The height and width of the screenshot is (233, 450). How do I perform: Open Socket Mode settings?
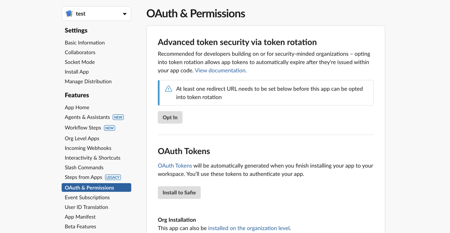80,62
